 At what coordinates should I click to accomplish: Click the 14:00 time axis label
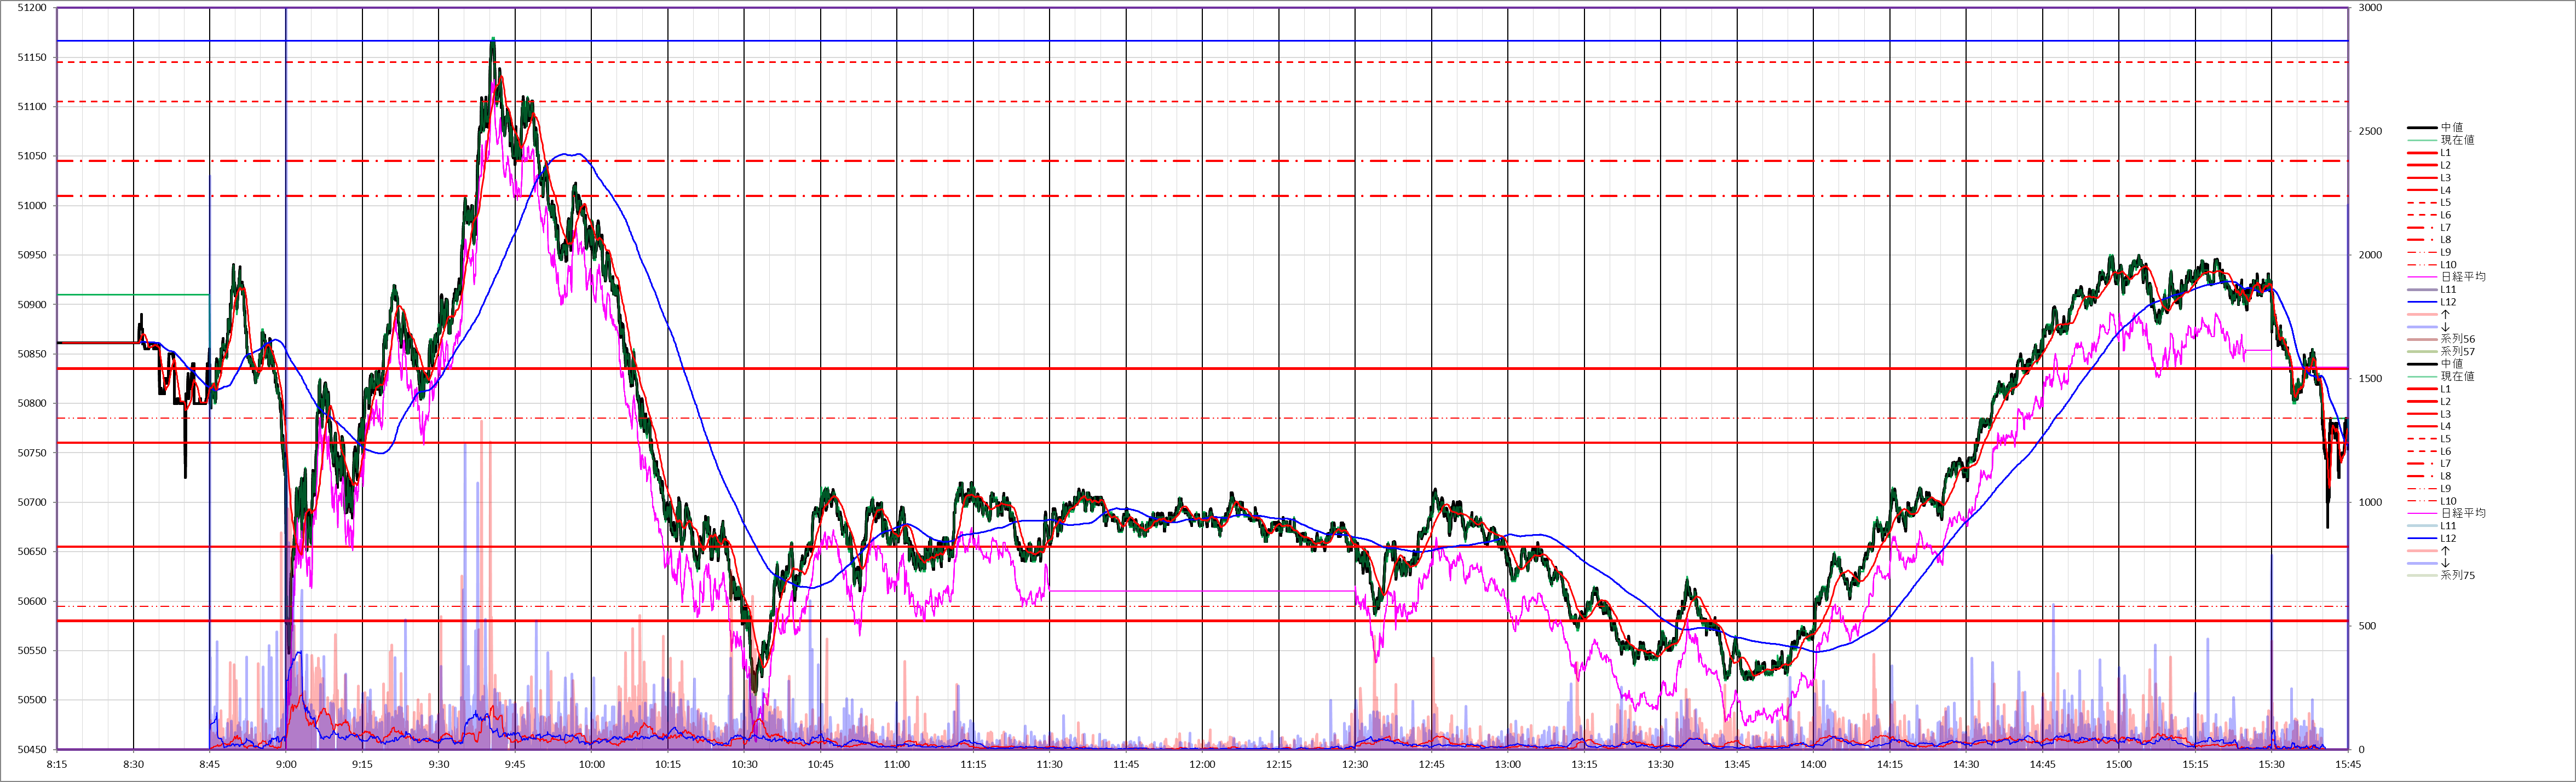coord(1813,765)
